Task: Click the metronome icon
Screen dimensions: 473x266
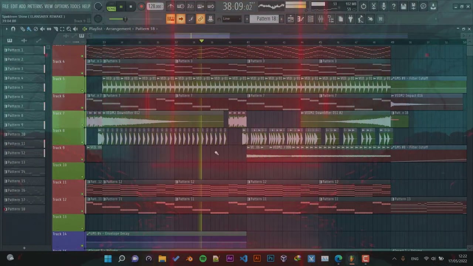Action: coord(170,6)
